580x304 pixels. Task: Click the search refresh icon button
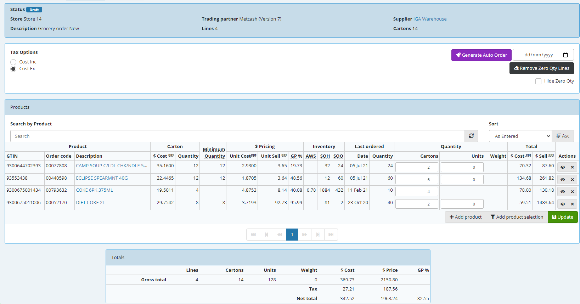[x=471, y=136]
